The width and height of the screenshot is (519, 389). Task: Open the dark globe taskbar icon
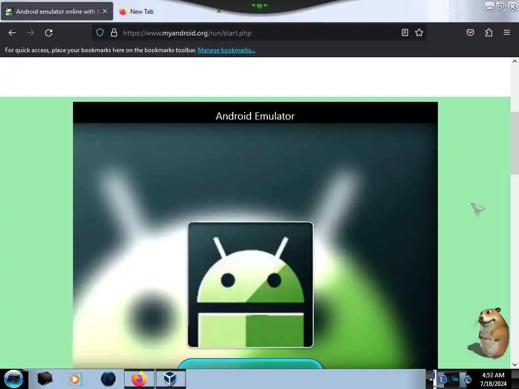click(x=108, y=379)
